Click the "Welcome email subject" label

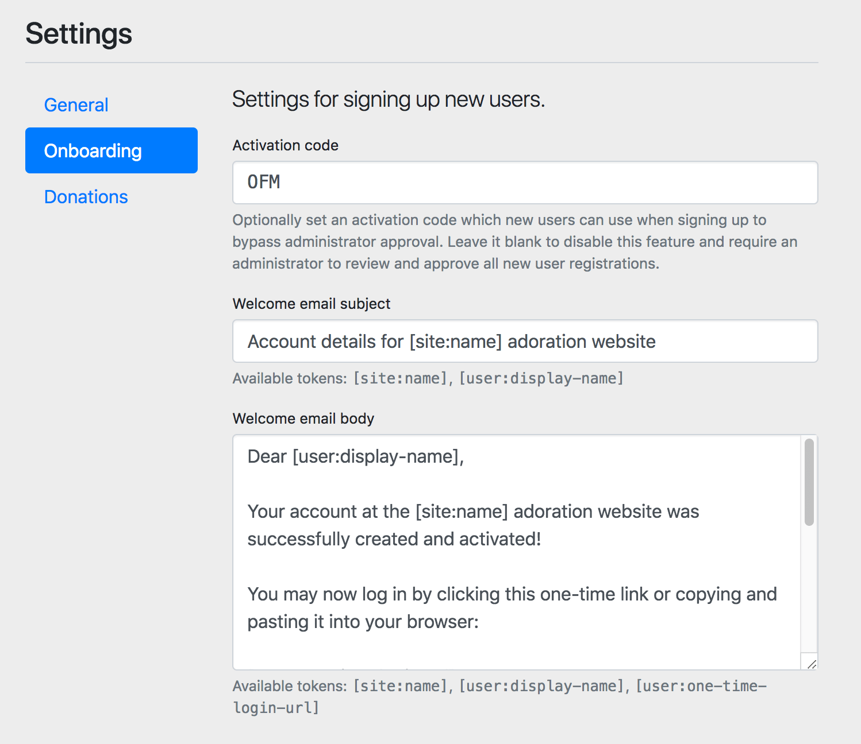[311, 304]
